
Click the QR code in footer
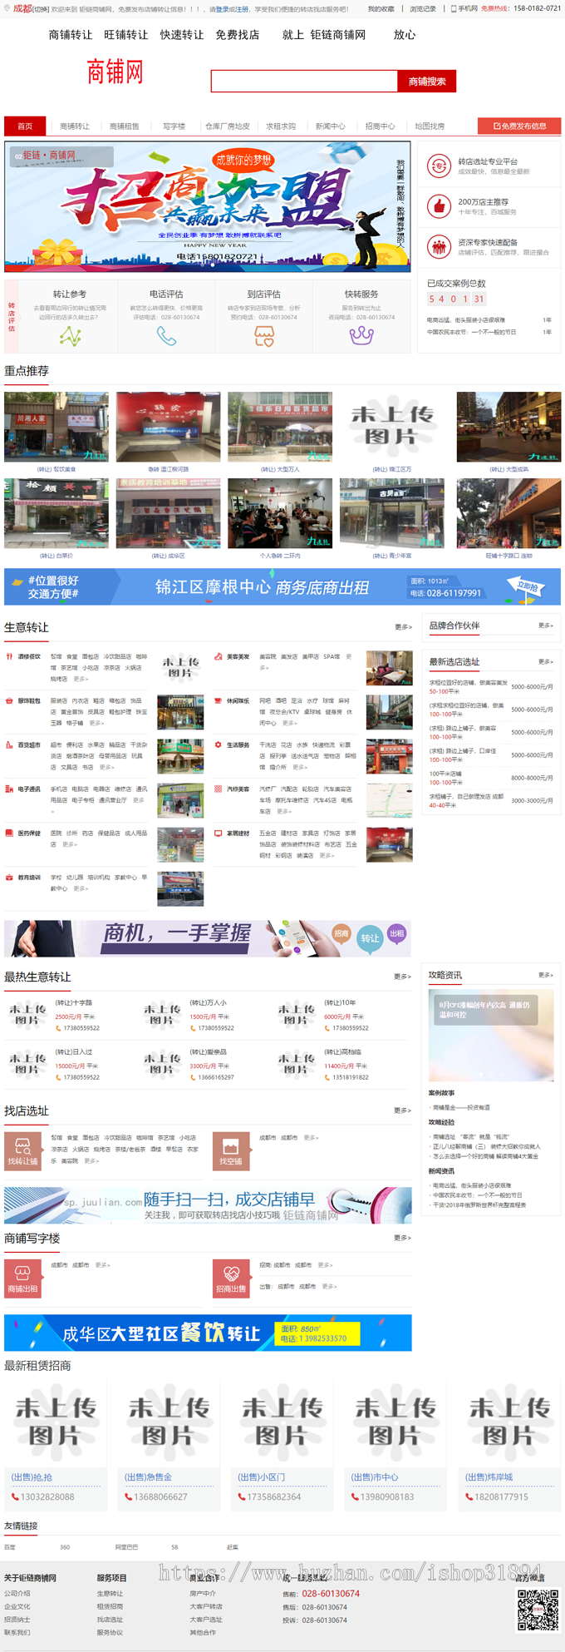click(538, 1610)
